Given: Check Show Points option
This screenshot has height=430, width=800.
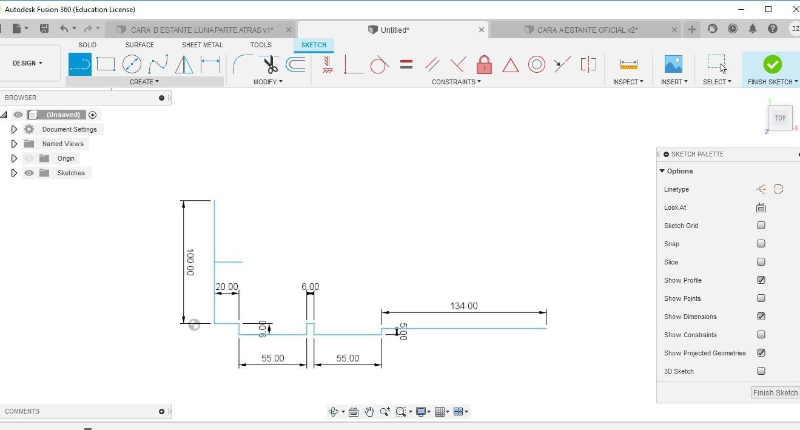Looking at the screenshot, I should 761,298.
